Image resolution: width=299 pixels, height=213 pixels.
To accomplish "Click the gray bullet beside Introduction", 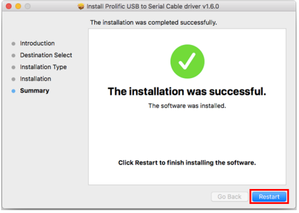I will (13, 44).
